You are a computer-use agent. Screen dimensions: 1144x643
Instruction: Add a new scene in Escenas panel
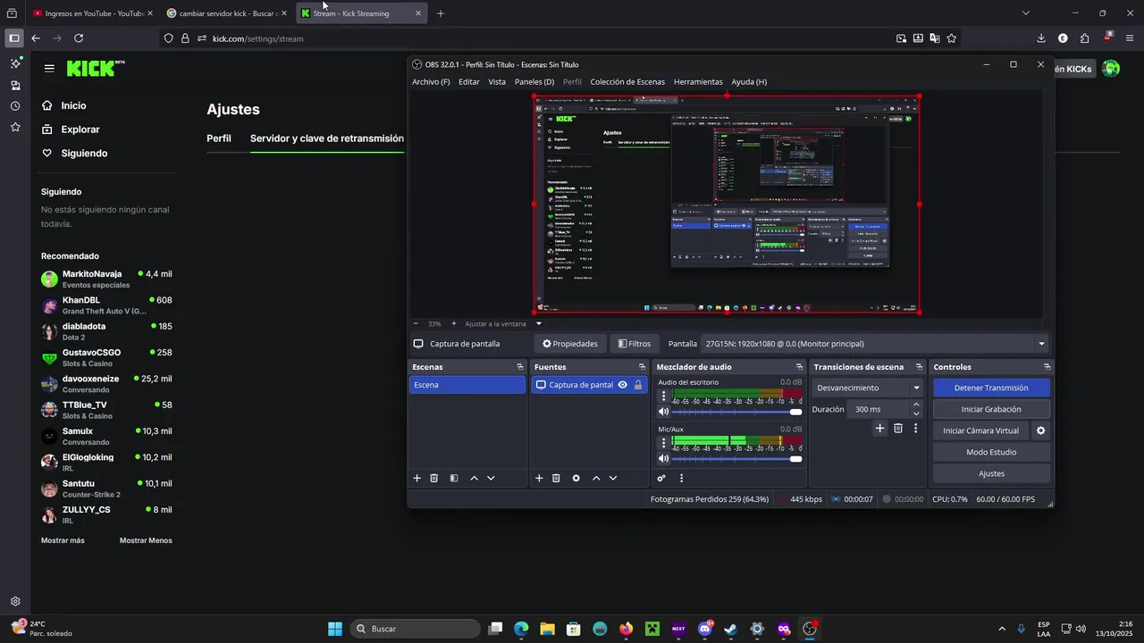point(416,479)
